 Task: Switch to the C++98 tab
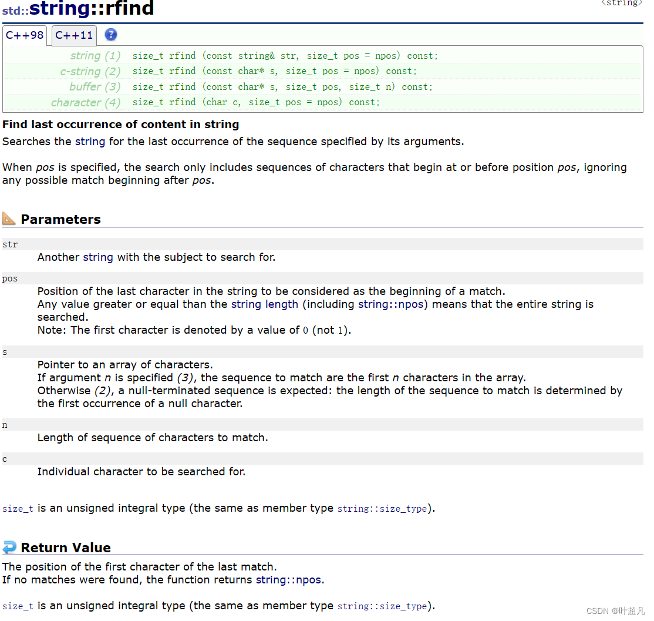point(25,35)
